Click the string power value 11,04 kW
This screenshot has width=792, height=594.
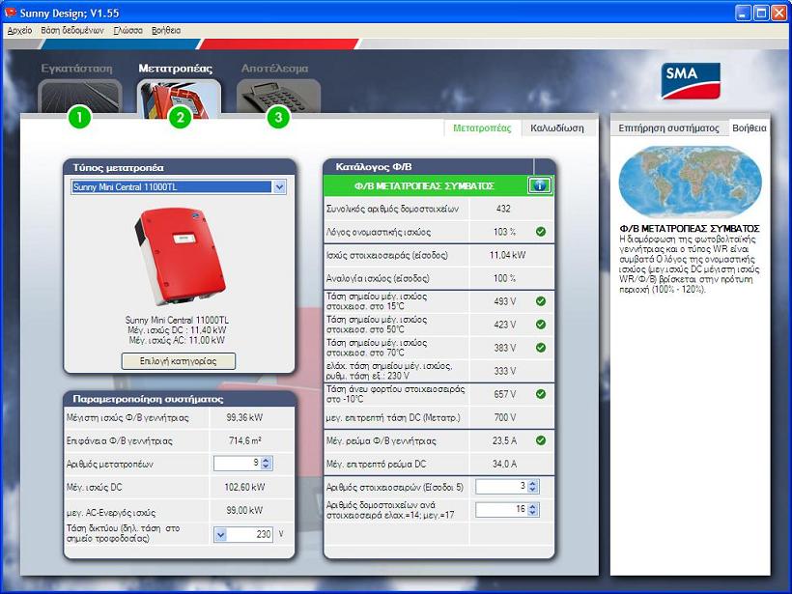point(507,255)
